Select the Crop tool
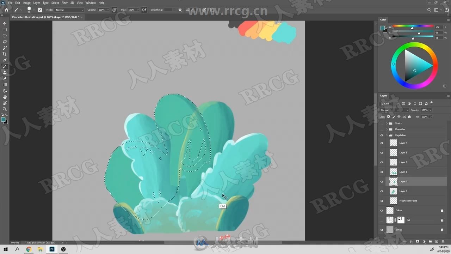The width and height of the screenshot is (451, 254). [x=5, y=54]
